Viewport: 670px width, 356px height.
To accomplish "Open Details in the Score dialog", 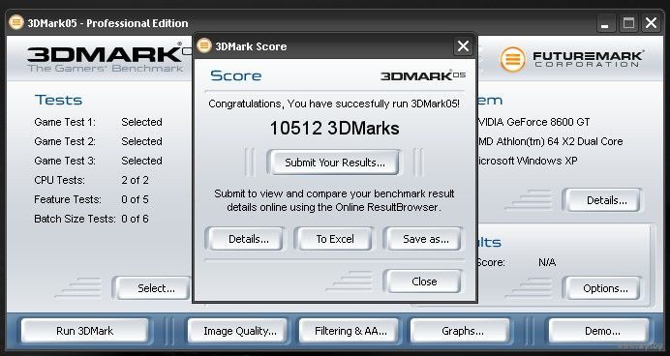I will [x=248, y=239].
